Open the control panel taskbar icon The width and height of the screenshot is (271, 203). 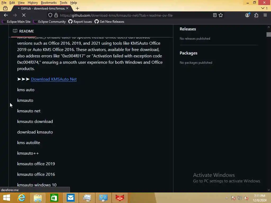point(103,198)
